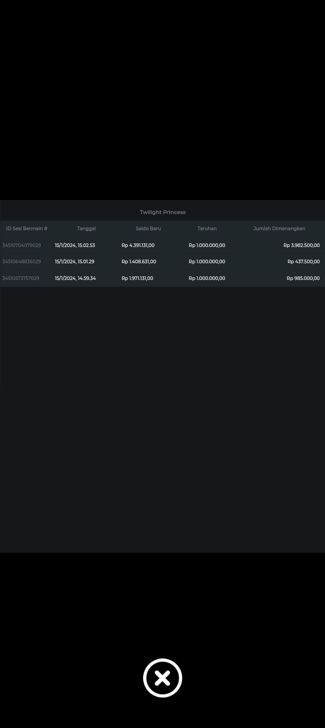Click win amount Rp 3.982.500,00

(301, 245)
